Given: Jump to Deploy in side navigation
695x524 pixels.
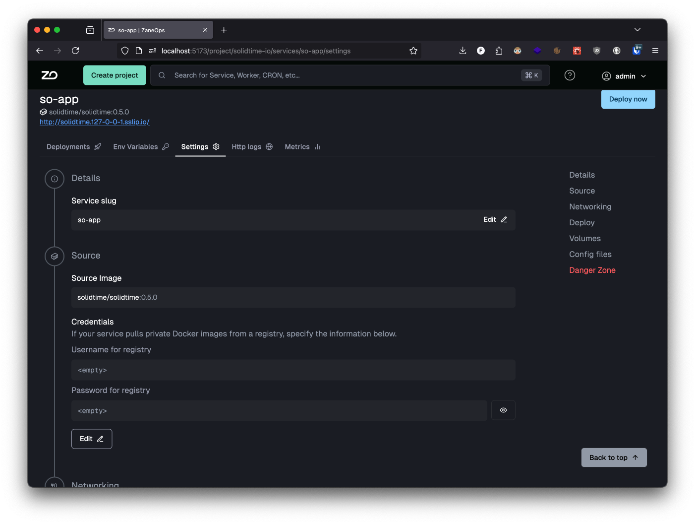Looking at the screenshot, I should [x=582, y=223].
